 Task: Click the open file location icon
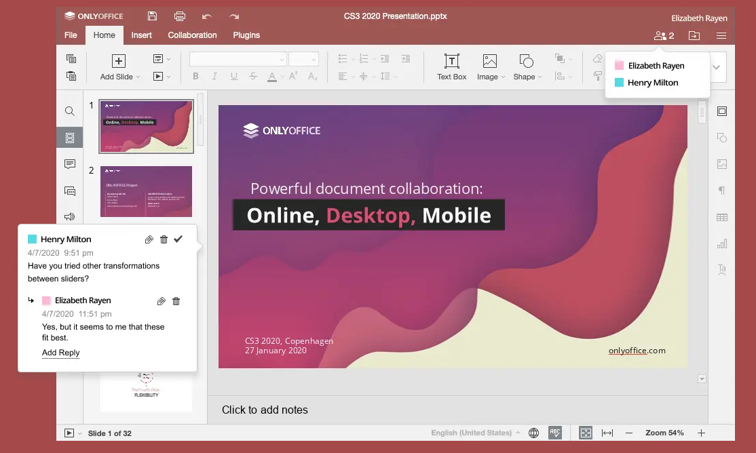pyautogui.click(x=694, y=36)
